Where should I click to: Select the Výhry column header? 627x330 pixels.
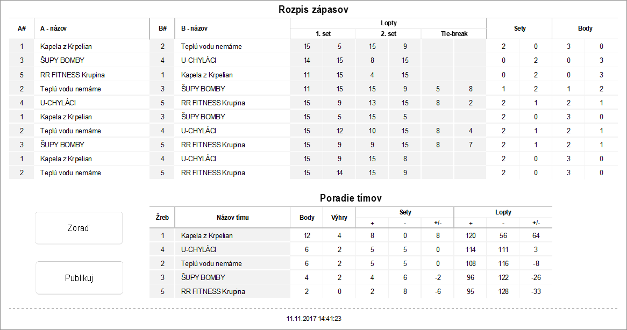point(339,218)
